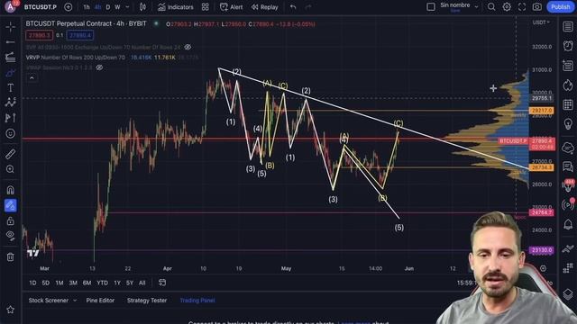Lock all drawing tools
This screenshot has height=324, width=577.
pyautogui.click(x=10, y=220)
